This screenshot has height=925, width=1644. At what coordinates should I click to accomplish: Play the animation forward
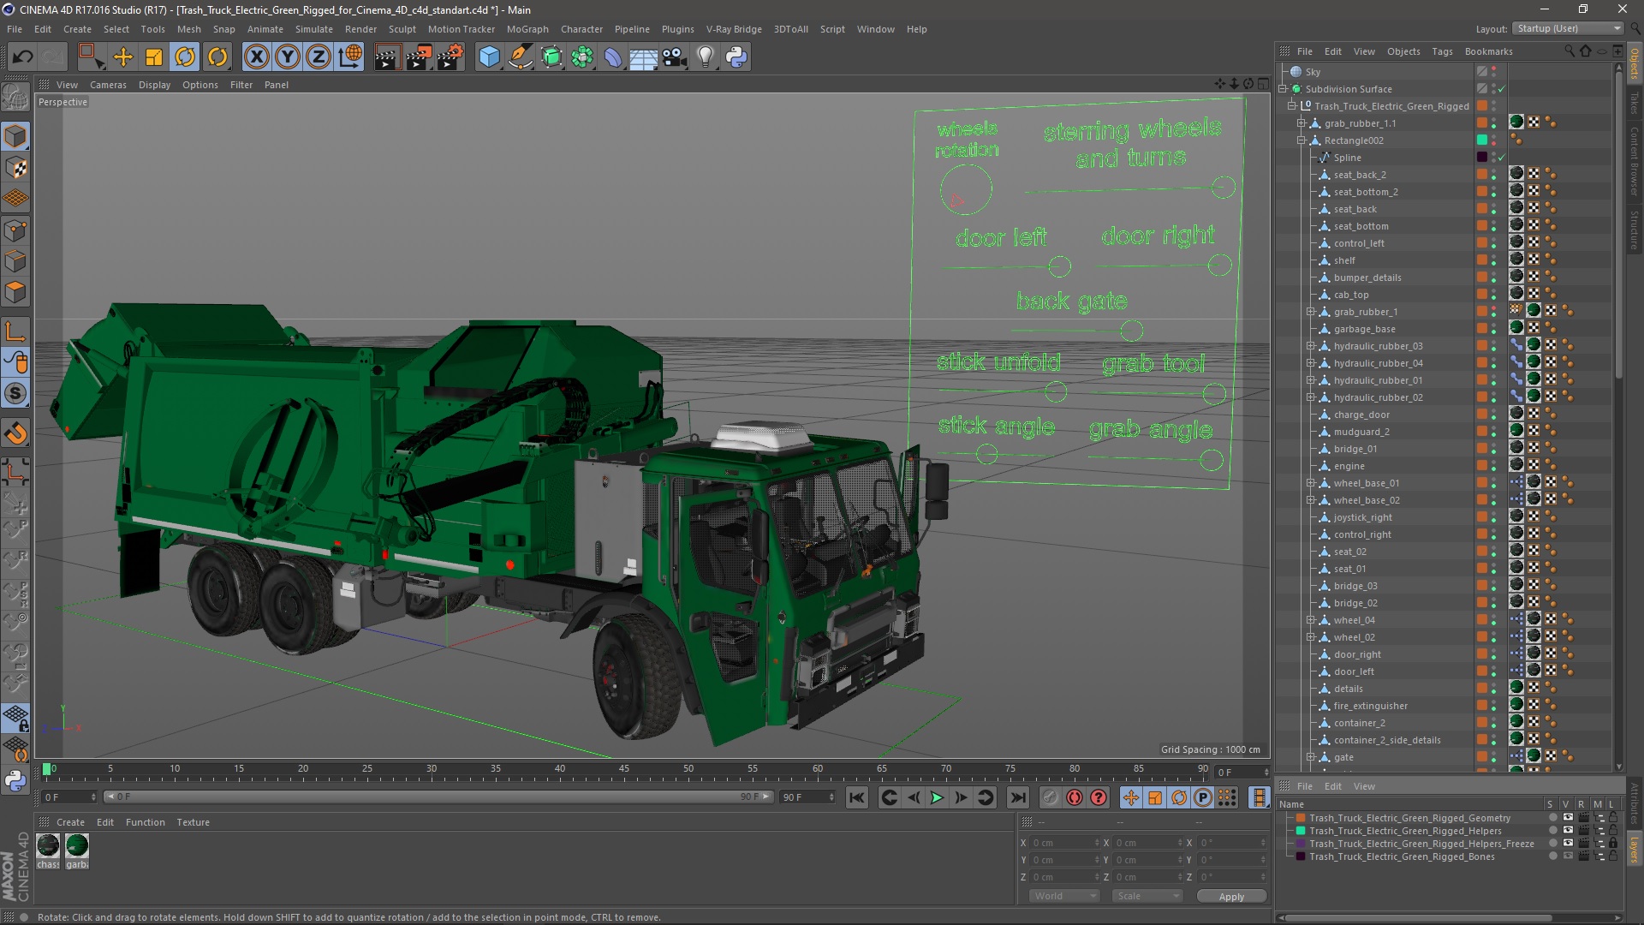pos(937,797)
